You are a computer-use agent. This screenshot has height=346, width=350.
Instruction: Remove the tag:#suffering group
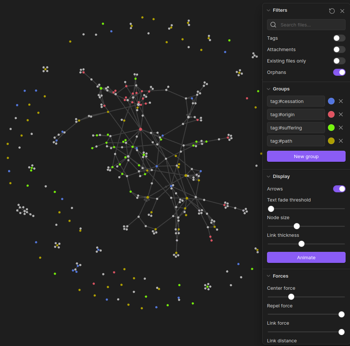[x=341, y=128]
